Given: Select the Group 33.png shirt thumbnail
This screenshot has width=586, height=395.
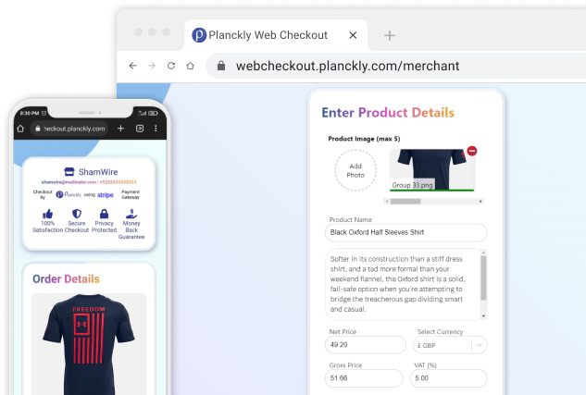Looking at the screenshot, I should (x=432, y=170).
